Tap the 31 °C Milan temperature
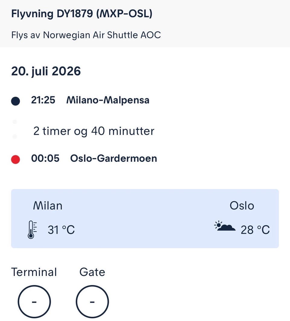The height and width of the screenshot is (321, 290). (61, 230)
